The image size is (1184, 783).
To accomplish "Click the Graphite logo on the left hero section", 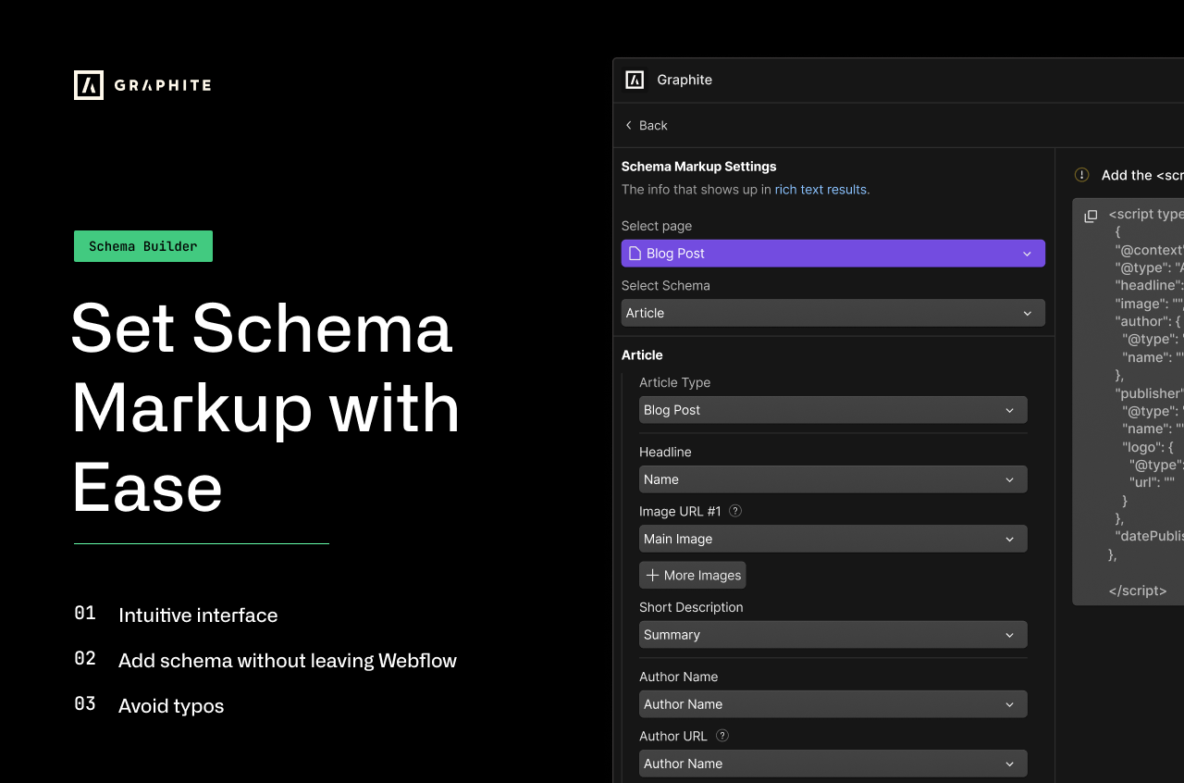I will tap(142, 84).
